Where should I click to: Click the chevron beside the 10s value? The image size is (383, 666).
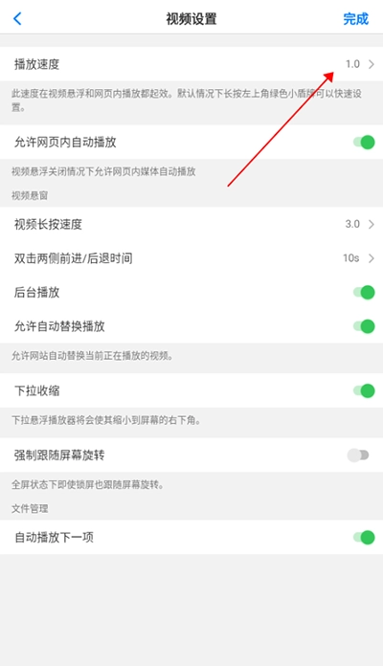click(372, 258)
